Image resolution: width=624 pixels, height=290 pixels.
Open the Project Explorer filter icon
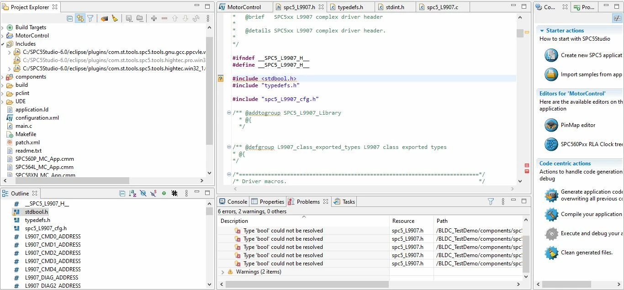tap(90, 18)
